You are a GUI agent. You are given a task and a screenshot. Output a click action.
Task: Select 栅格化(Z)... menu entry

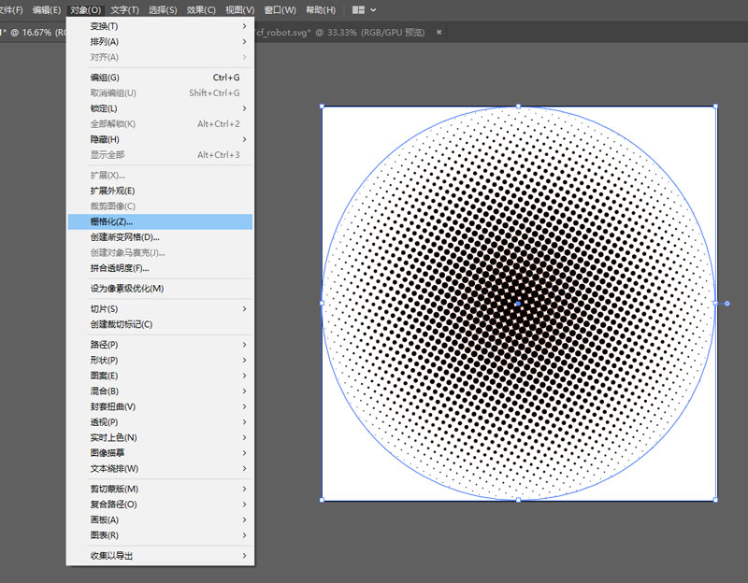point(160,221)
